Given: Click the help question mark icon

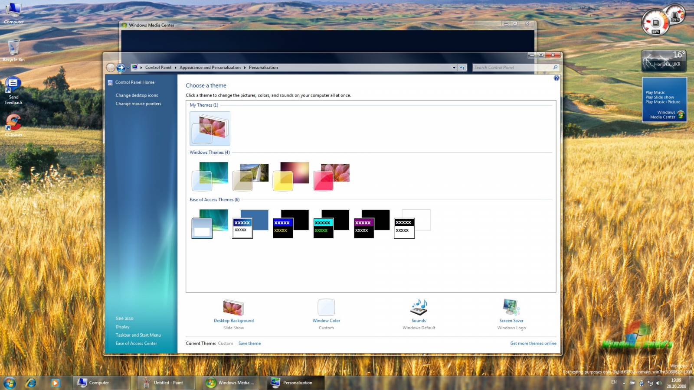Looking at the screenshot, I should tap(557, 78).
